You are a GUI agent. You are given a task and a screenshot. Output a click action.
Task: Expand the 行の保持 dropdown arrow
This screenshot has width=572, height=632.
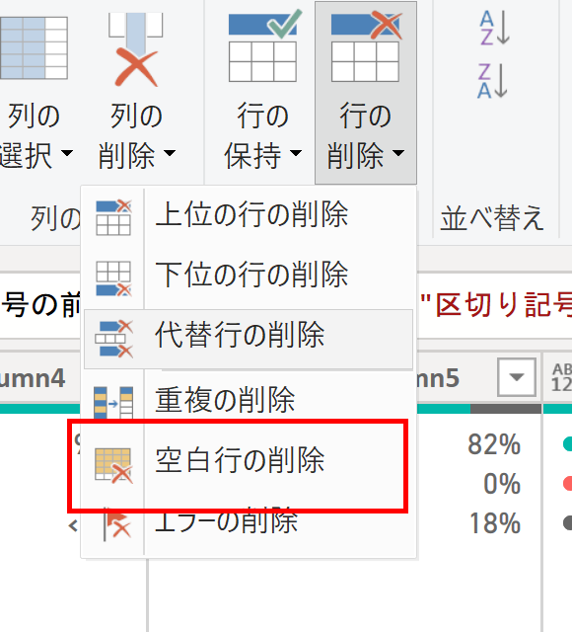(296, 153)
